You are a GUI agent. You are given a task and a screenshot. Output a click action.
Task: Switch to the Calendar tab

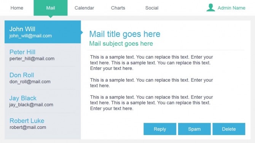(84, 8)
